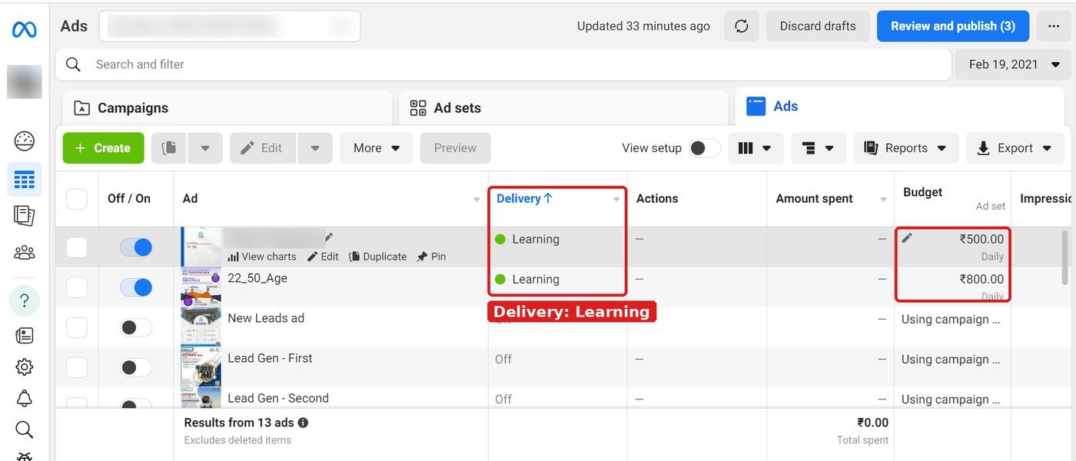
Task: Select checkbox for Lead Gen - First ad
Action: [77, 367]
